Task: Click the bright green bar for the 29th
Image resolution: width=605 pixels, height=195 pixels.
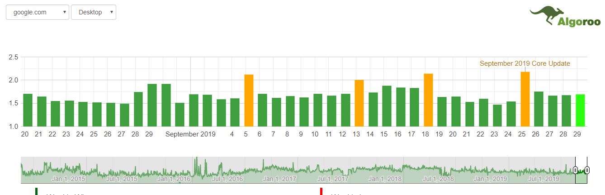Action: pyautogui.click(x=580, y=110)
